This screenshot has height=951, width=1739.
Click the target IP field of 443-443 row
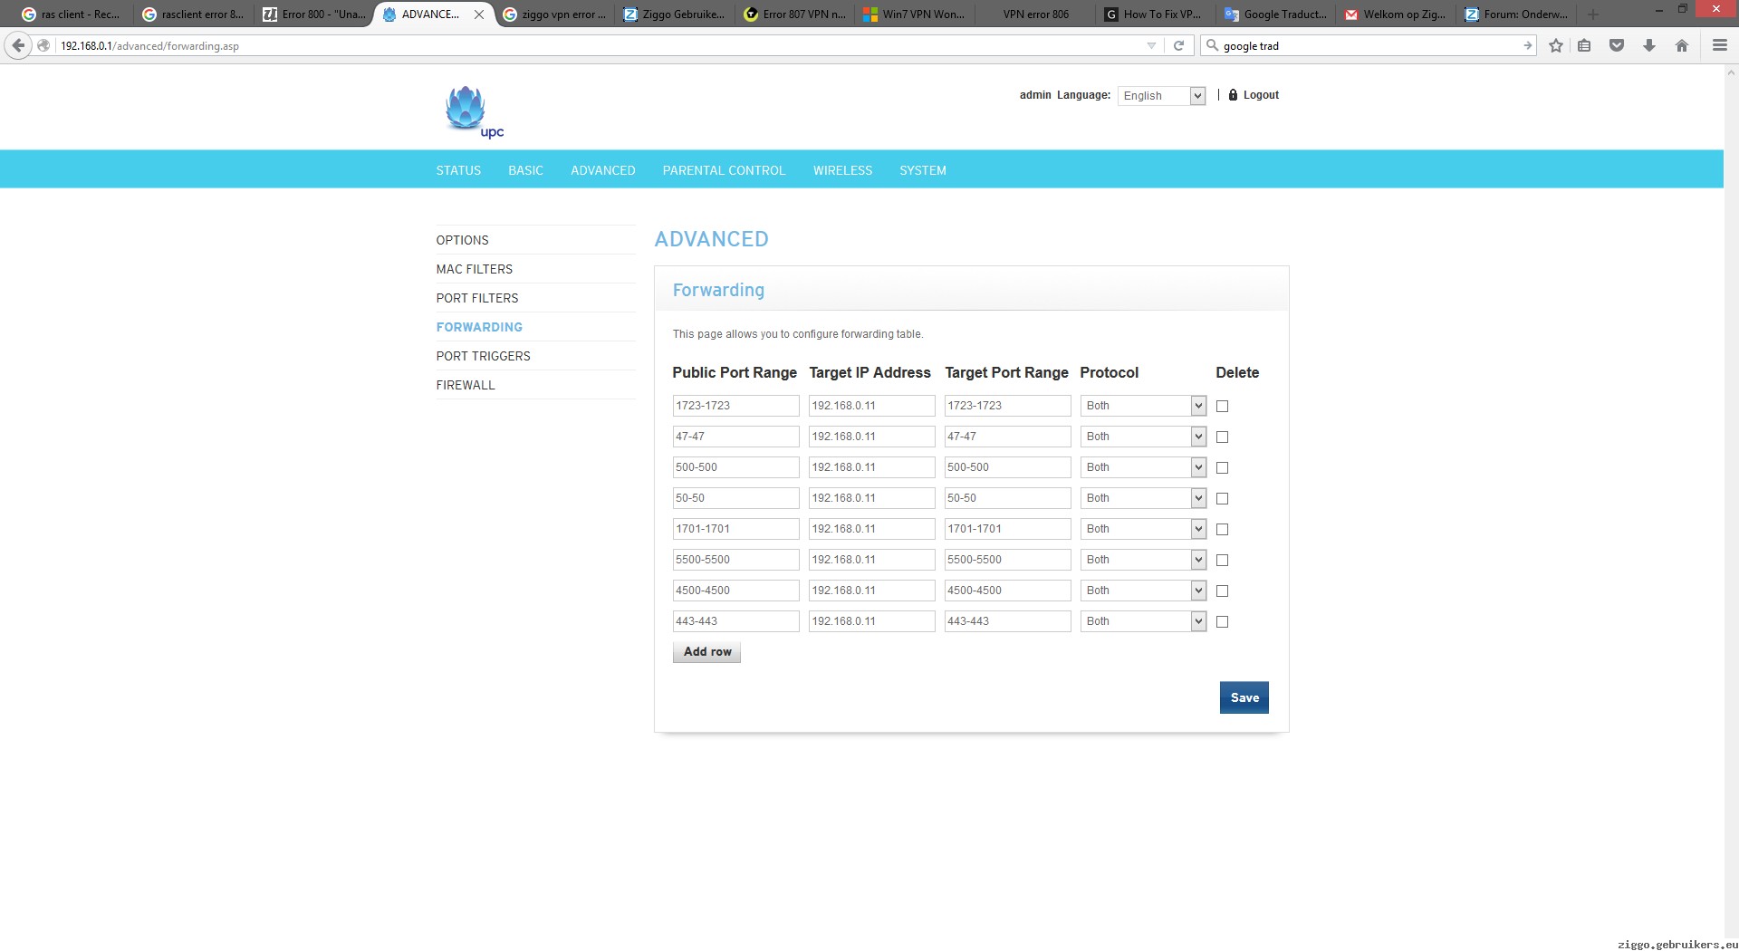coord(871,621)
